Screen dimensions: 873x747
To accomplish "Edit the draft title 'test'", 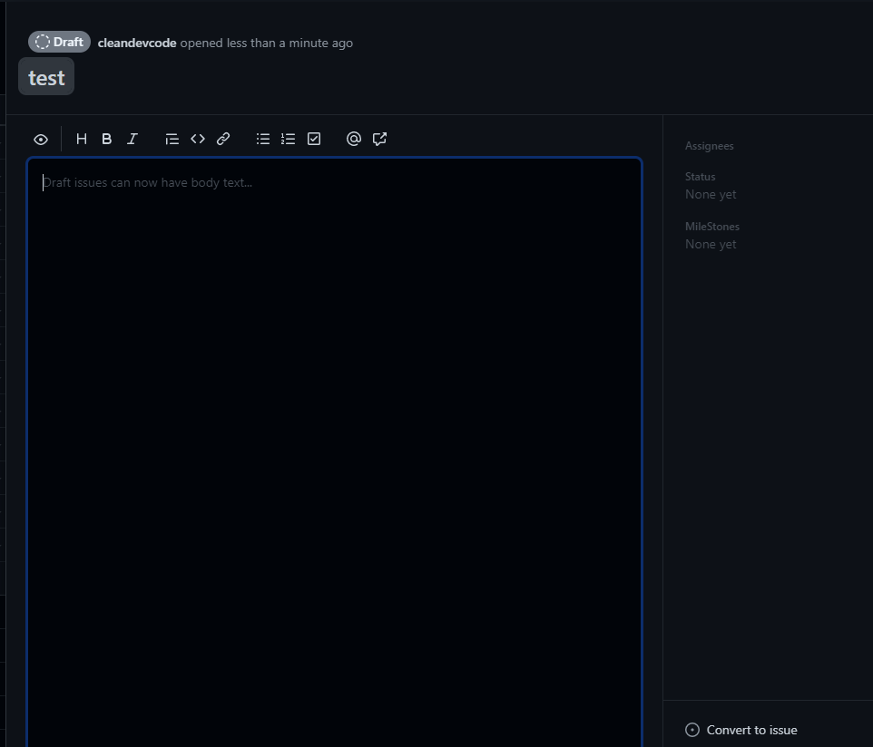I will [46, 77].
